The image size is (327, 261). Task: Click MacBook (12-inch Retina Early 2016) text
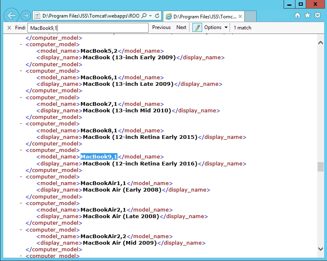click(x=140, y=164)
